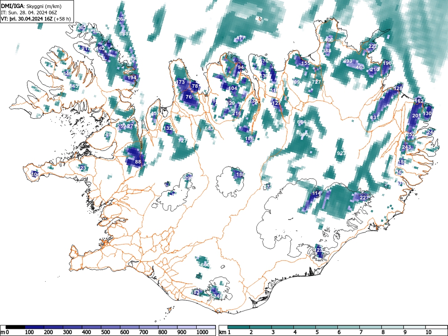
Task: Click the map value '227' in the southeast
Action: point(364,198)
